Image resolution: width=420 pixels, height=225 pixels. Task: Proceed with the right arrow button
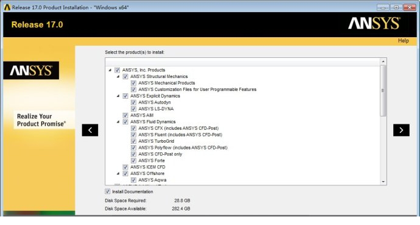click(x=401, y=130)
